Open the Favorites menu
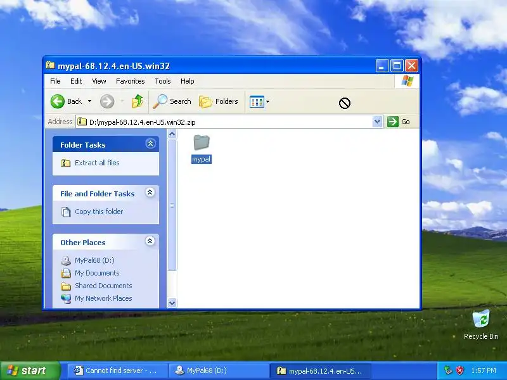507x380 pixels. pos(131,81)
